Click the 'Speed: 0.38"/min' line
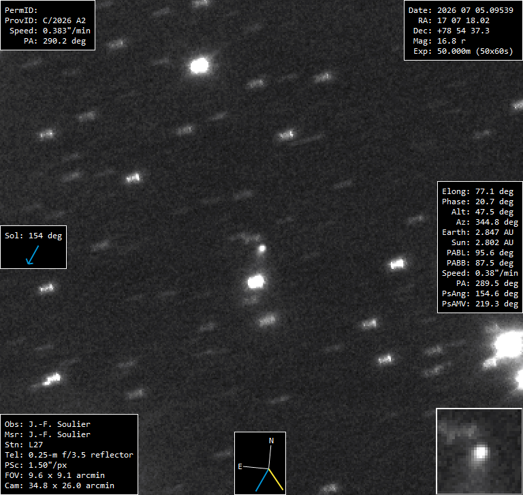Viewport: 523px width, 495px height. pyautogui.click(x=480, y=273)
